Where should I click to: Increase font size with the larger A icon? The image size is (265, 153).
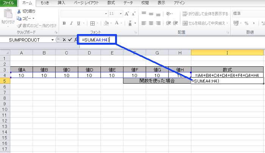point(127,14)
